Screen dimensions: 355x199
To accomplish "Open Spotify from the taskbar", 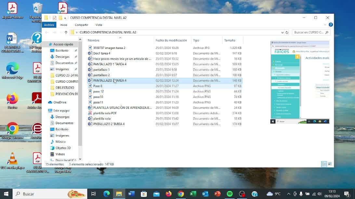I will (230, 194).
